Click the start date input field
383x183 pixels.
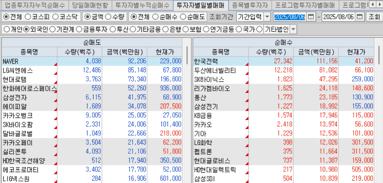(x=289, y=17)
